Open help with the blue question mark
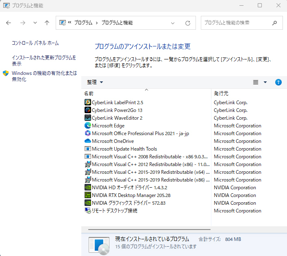 [x=278, y=82]
